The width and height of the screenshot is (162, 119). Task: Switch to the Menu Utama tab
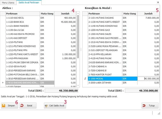point(8,2)
